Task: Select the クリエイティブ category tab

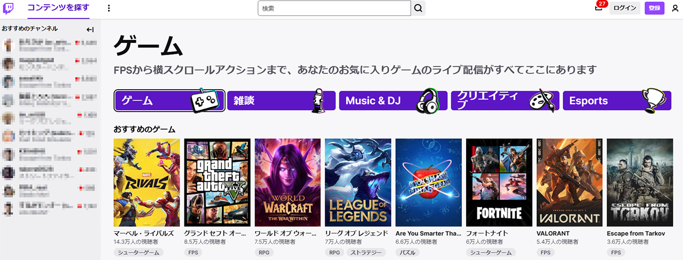Action: [505, 101]
